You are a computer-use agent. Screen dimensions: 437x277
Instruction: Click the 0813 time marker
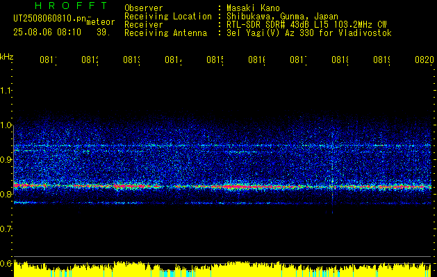tap(132, 60)
